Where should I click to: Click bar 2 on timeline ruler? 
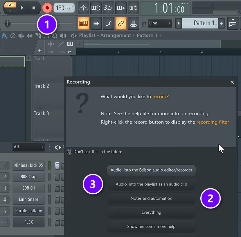tap(118, 52)
